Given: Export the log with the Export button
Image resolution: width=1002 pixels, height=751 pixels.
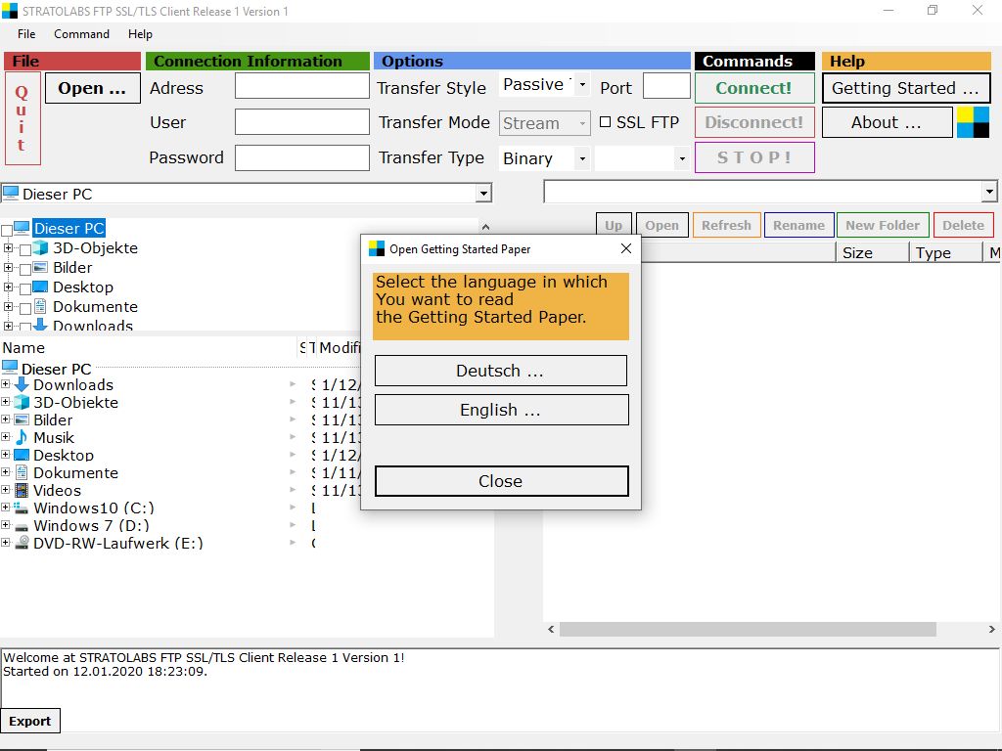Looking at the screenshot, I should (30, 721).
